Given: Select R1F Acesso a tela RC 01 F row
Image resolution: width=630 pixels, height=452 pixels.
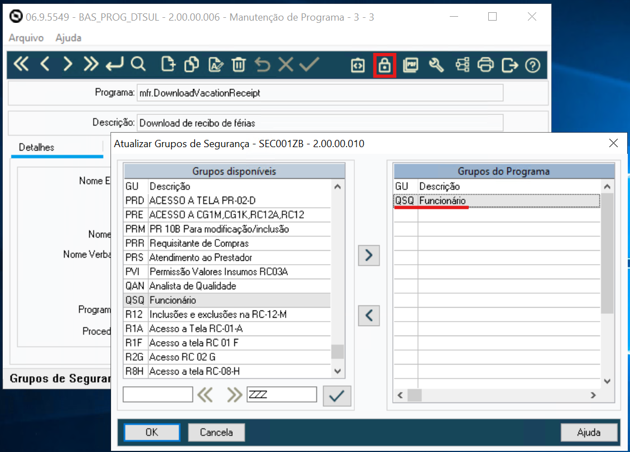Looking at the screenshot, I should [227, 343].
